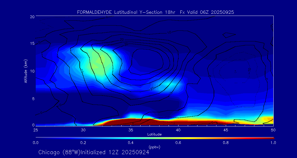
Task: Click the 15 km altitude tick label
Action: point(32,44)
